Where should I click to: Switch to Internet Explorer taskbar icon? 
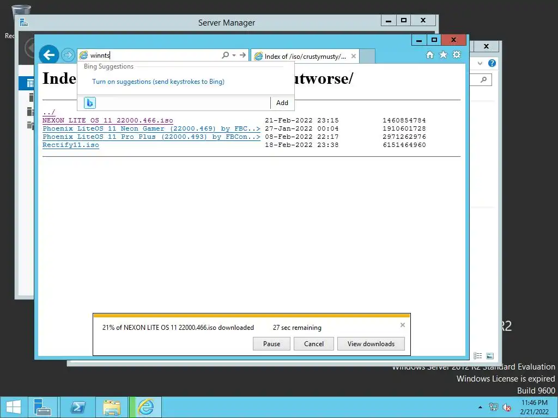point(145,407)
